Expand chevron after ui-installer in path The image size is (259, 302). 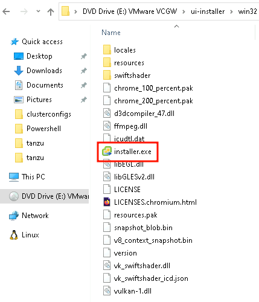(231, 11)
